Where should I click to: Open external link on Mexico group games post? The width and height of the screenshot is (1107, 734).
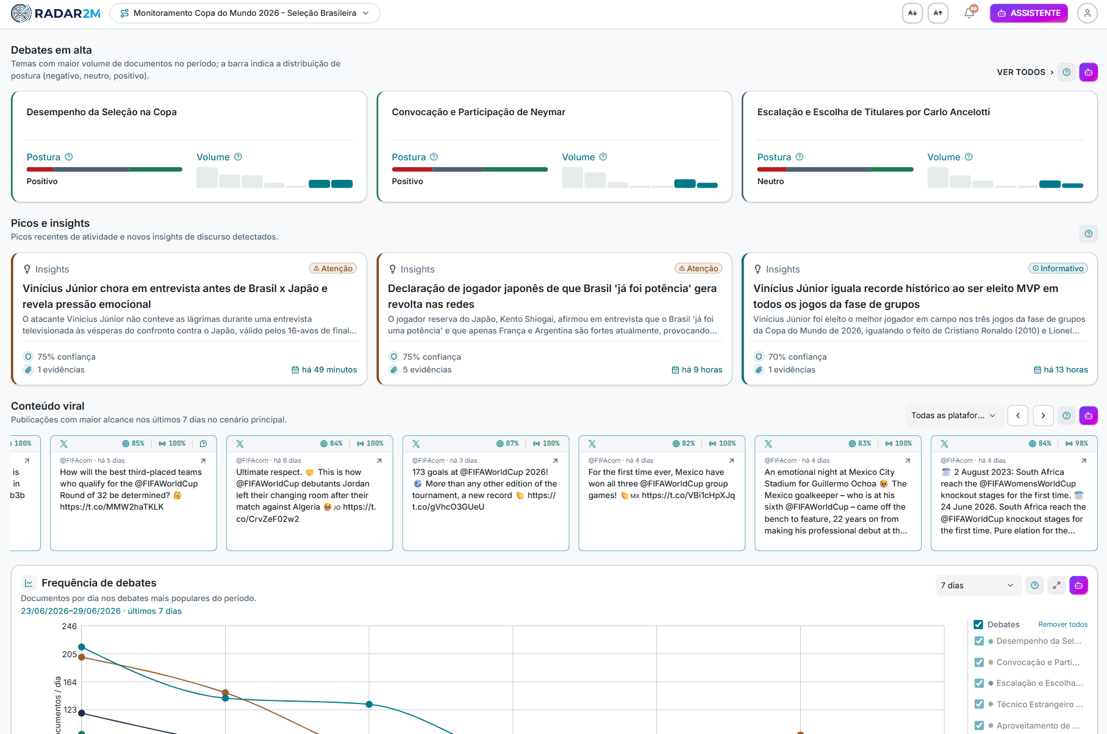tap(731, 461)
